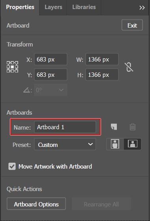Image resolution: width=150 pixels, height=221 pixels.
Task: Switch to the Layers tab
Action: tap(53, 7)
